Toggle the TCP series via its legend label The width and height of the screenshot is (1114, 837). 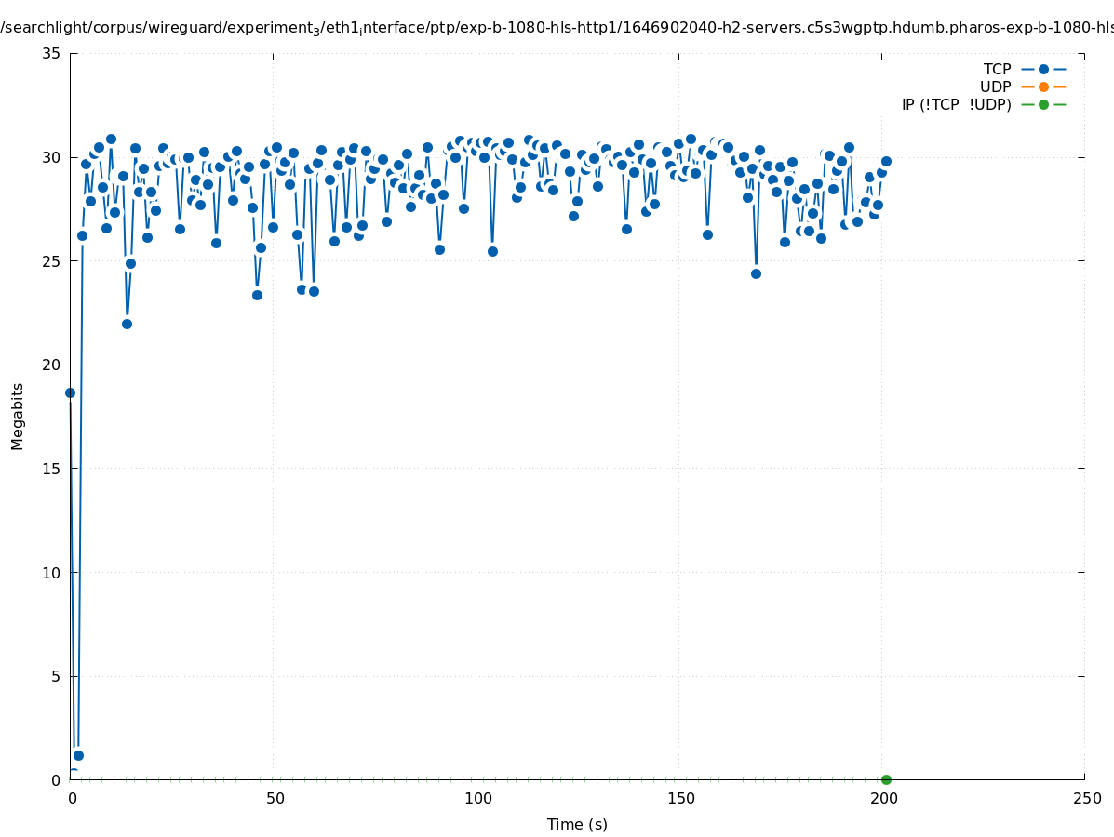tap(997, 69)
